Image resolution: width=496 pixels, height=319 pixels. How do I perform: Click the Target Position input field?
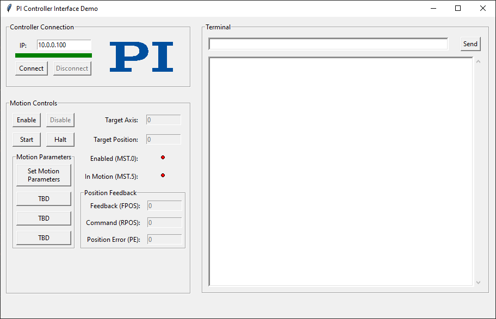tap(164, 140)
